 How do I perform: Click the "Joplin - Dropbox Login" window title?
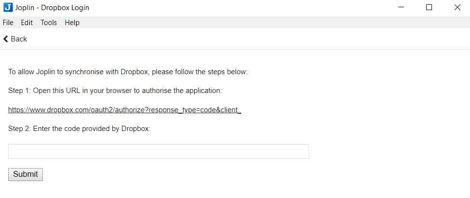pyautogui.click(x=52, y=8)
